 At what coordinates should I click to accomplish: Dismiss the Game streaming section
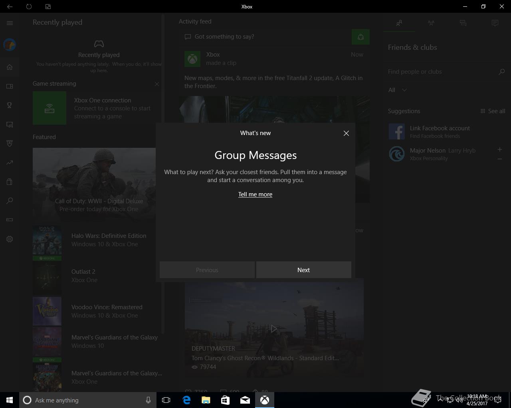[x=157, y=84]
